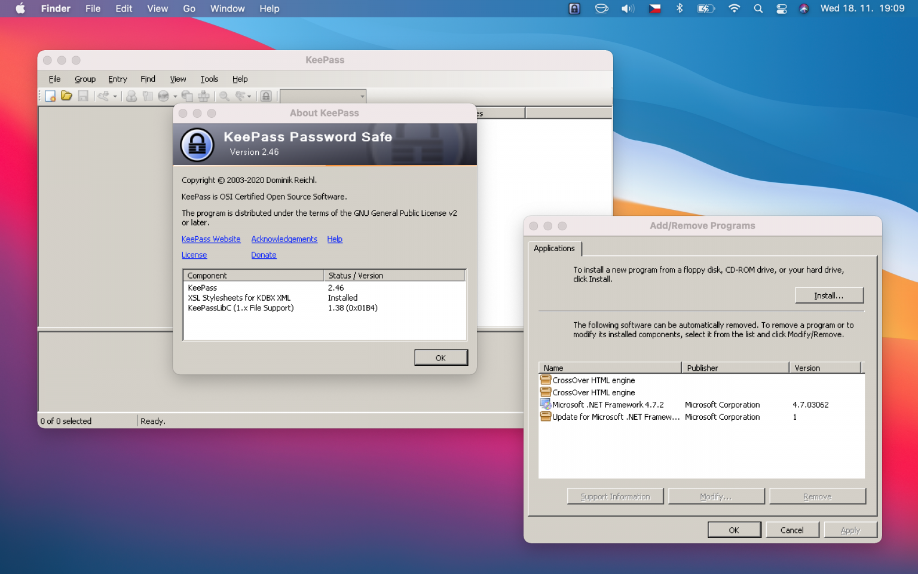Click the Donate link

[x=264, y=255]
